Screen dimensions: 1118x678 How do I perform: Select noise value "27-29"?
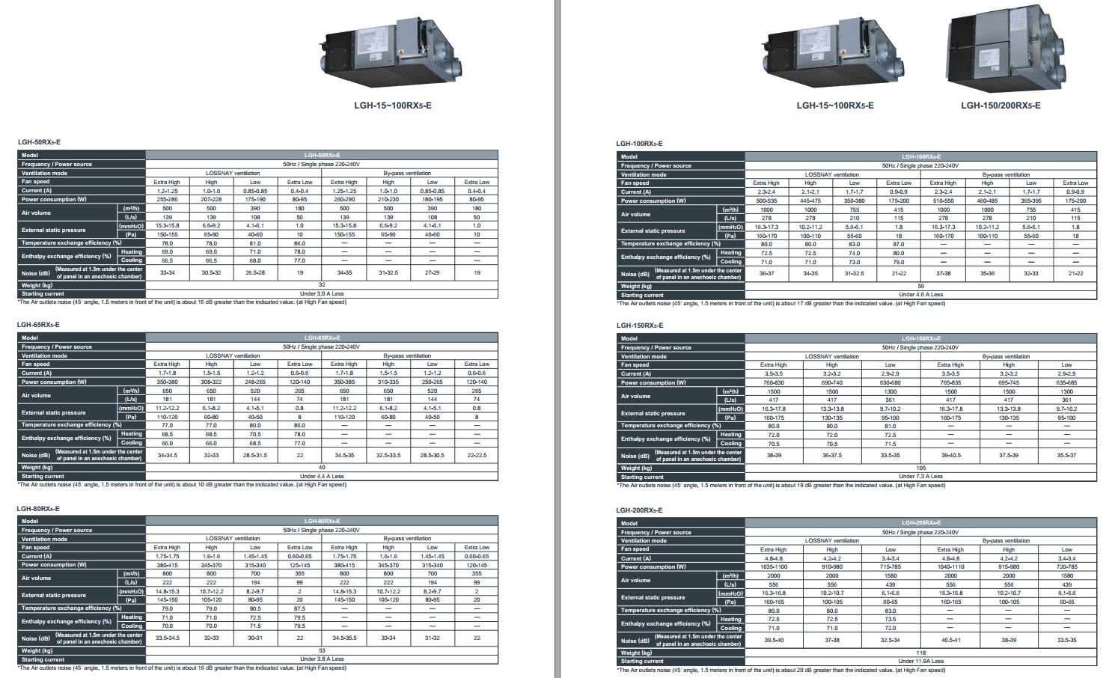[x=433, y=273]
